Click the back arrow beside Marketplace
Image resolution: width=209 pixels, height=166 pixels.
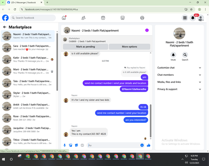click(5, 27)
